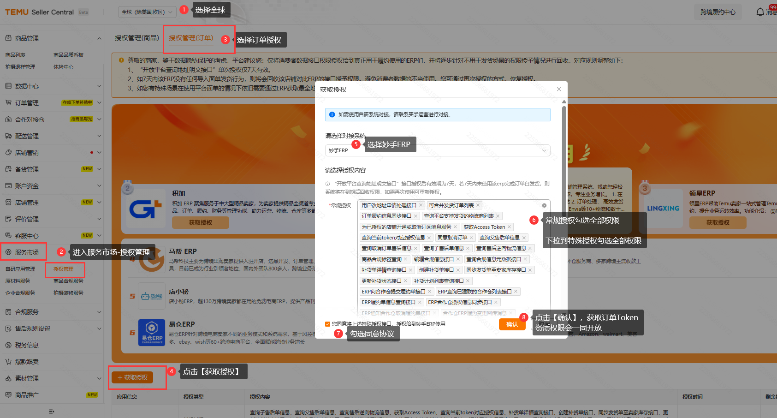Remove the 查询父售后单信息 tag

point(524,238)
